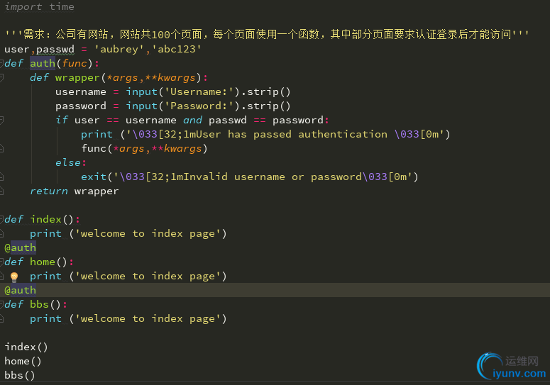The image size is (550, 385).
Task: Collapse the index function fold marker
Action: coord(2,220)
